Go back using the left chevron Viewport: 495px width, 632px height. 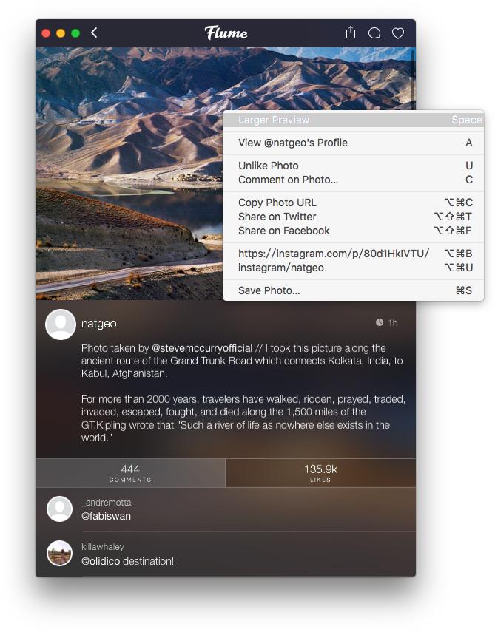click(x=94, y=33)
